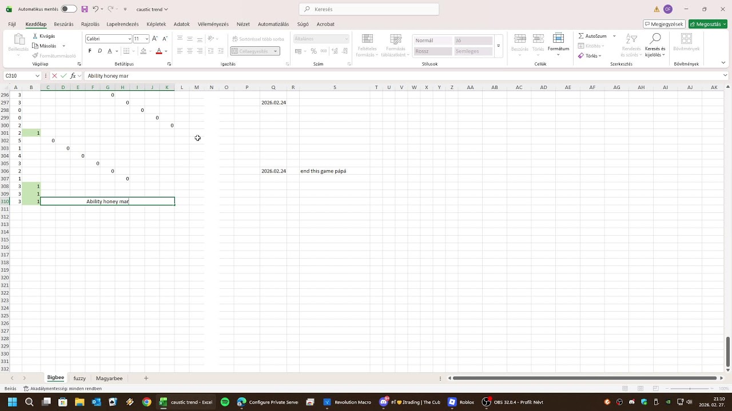
Task: Open the Súgó ribbon tab
Action: [x=303, y=24]
